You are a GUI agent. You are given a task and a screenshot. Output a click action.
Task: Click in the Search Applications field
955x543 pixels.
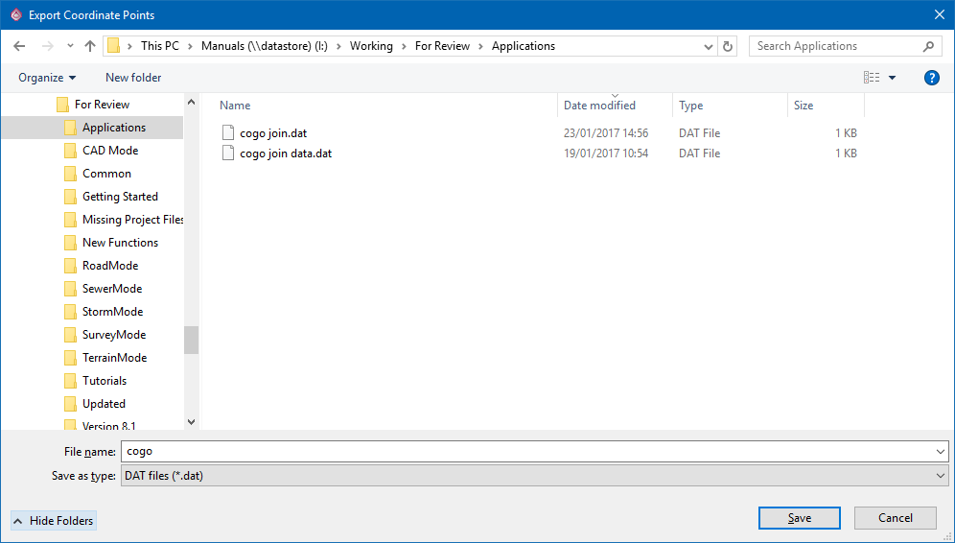pyautogui.click(x=834, y=46)
